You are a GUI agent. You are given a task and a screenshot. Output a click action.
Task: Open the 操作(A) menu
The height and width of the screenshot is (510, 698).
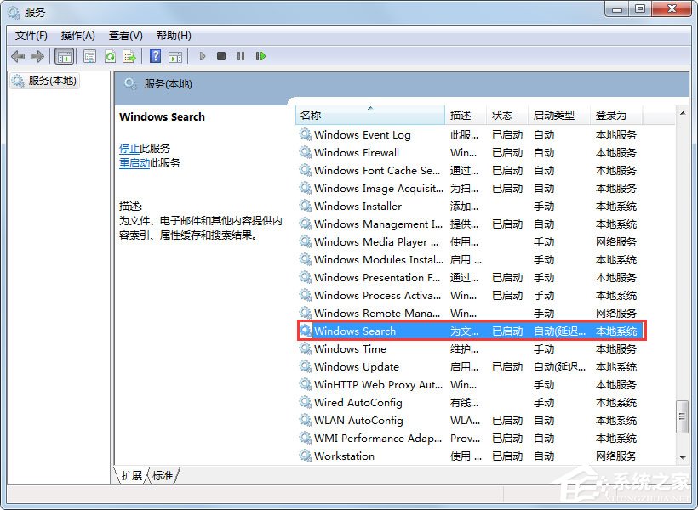pyautogui.click(x=78, y=35)
